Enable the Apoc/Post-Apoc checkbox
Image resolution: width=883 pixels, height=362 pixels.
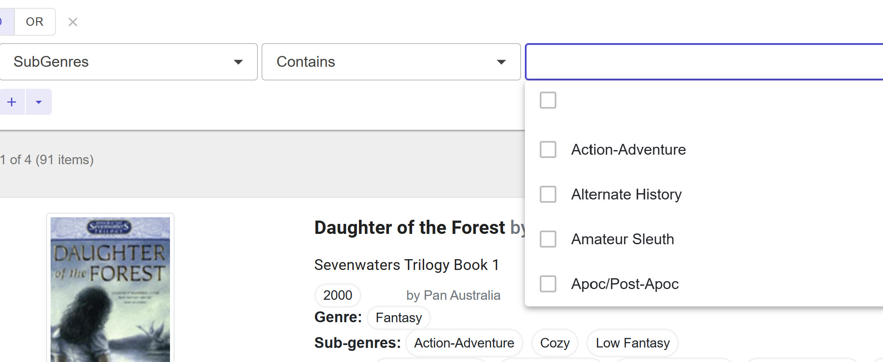click(x=548, y=284)
